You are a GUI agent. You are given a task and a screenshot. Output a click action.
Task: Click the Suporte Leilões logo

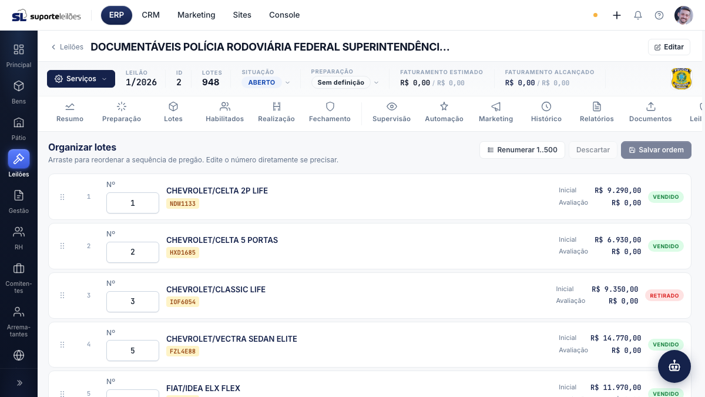46,15
